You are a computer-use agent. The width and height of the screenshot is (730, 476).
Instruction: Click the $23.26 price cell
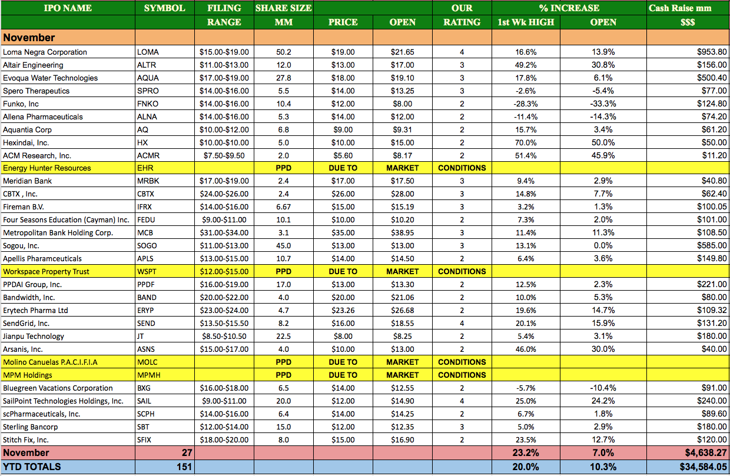(343, 311)
